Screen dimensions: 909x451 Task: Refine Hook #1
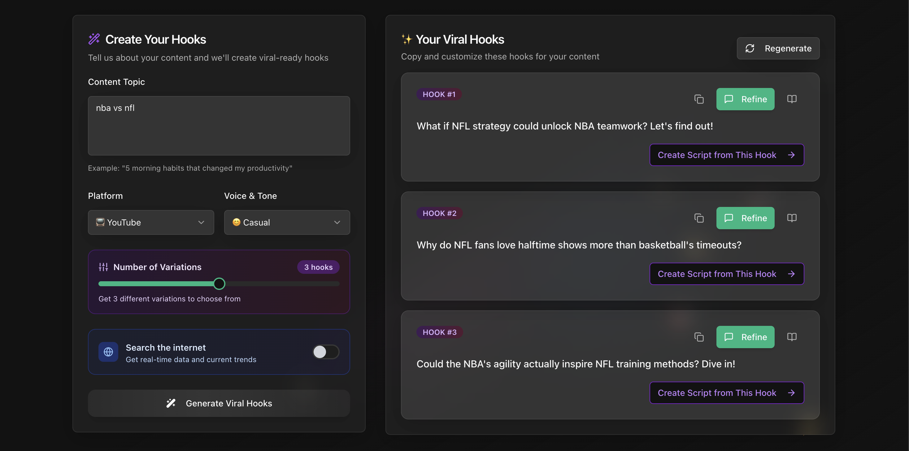745,99
